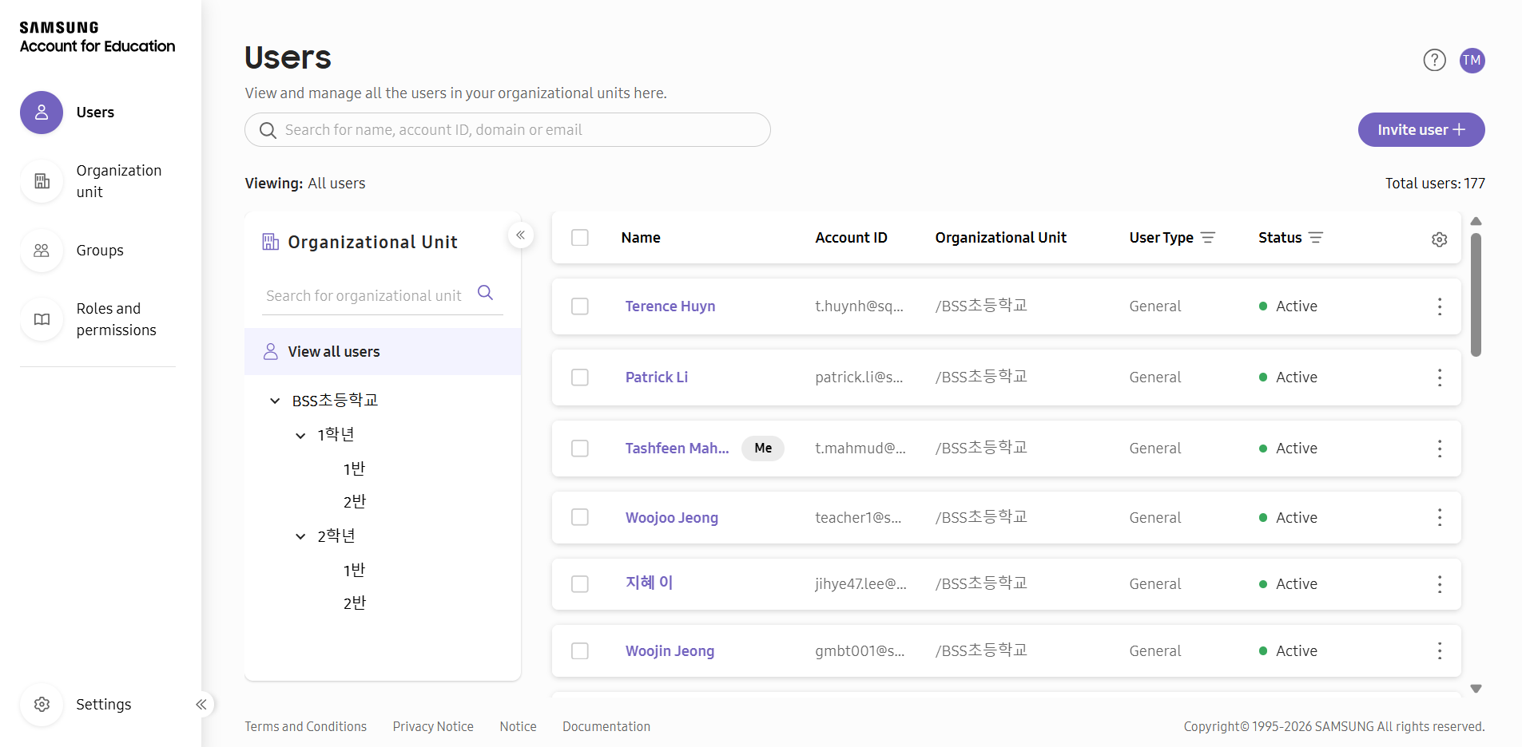This screenshot has width=1522, height=747.
Task: Open more options for Tashfeen Mah...
Action: coord(1440,449)
